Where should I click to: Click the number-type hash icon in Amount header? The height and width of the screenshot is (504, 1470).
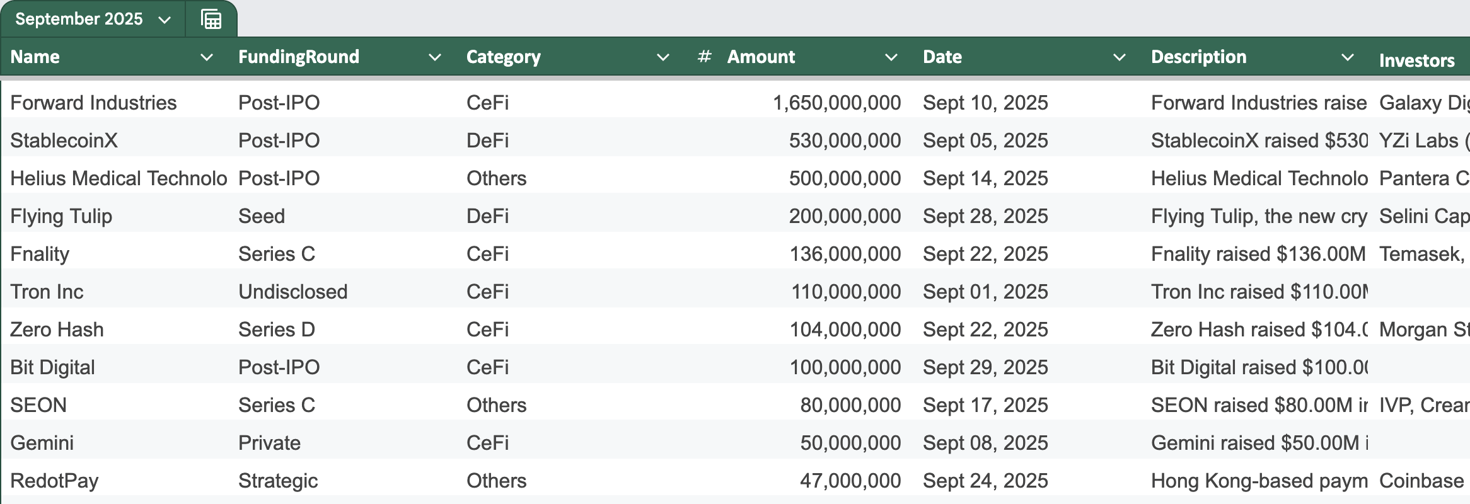pyautogui.click(x=705, y=57)
